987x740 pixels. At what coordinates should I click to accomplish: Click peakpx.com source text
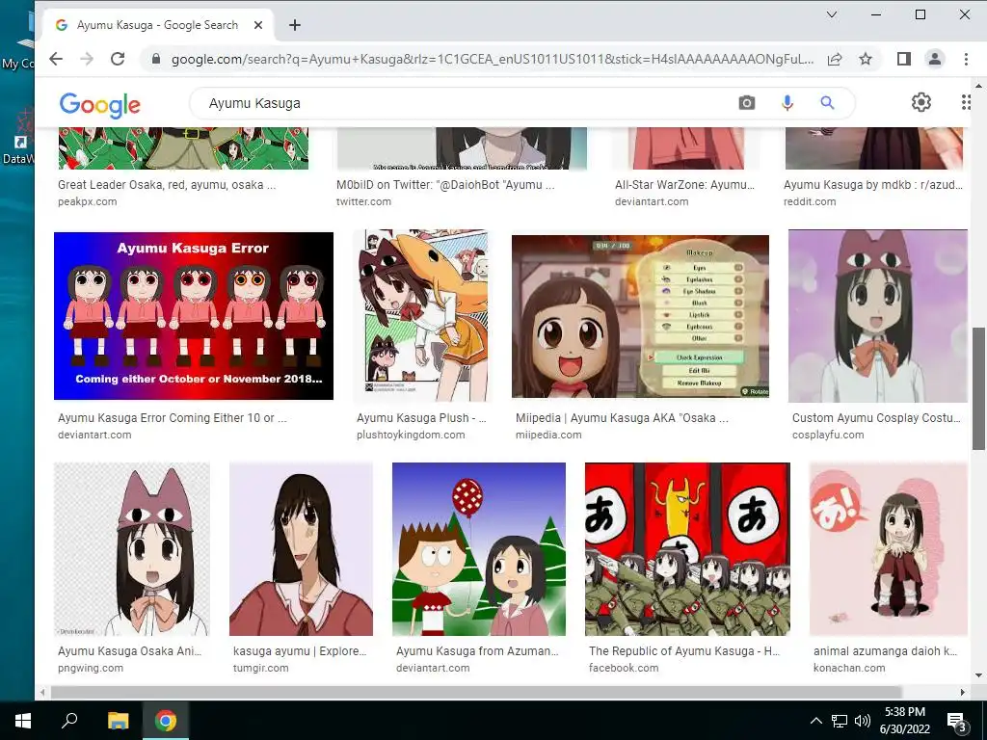tap(87, 202)
